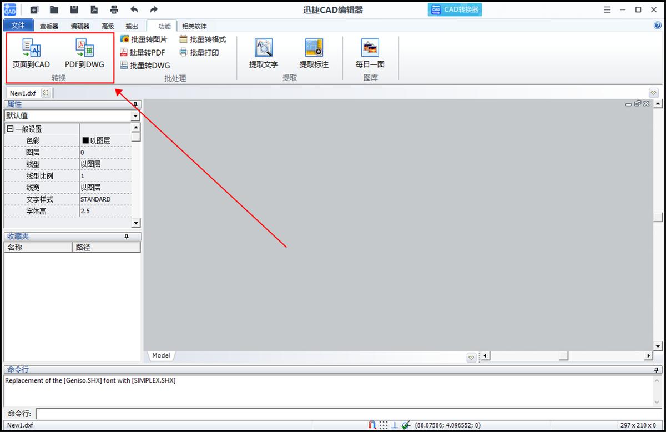This screenshot has width=666, height=432.
Task: Collapse the 一般设置 tree group
Action: 10,129
